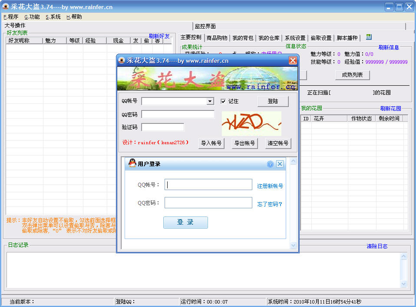Open the G.功能 menu
Viewport: 416px width, 307px height.
tap(32, 17)
